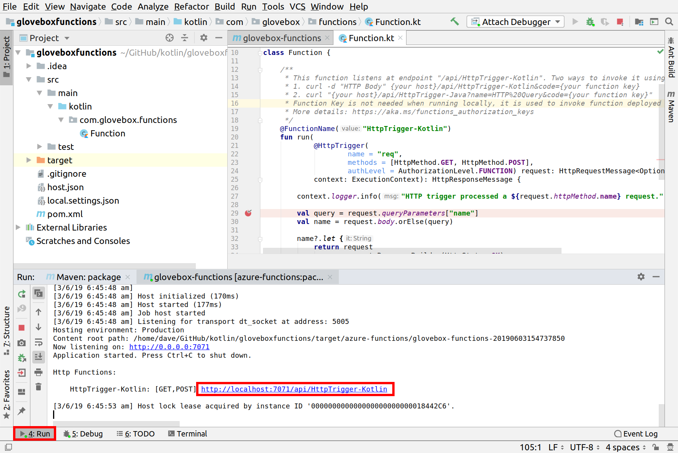The height and width of the screenshot is (453, 678).
Task: Open the 5: Debug tool window tab
Action: pos(83,434)
